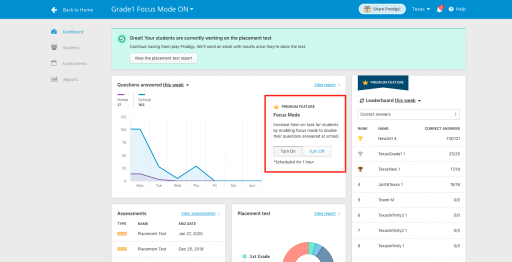Open View assessments link
This screenshot has width=512, height=262.
click(200, 213)
